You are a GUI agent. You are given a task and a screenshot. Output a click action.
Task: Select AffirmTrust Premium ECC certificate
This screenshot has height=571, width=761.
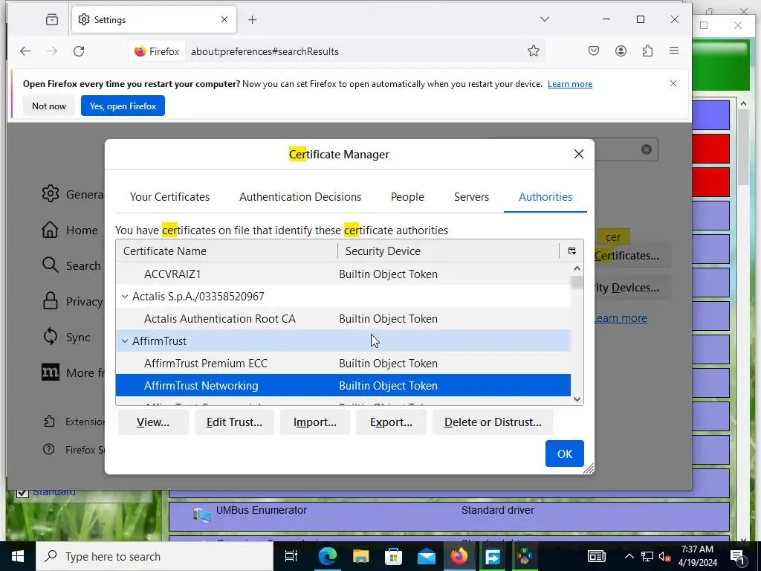pyautogui.click(x=343, y=363)
